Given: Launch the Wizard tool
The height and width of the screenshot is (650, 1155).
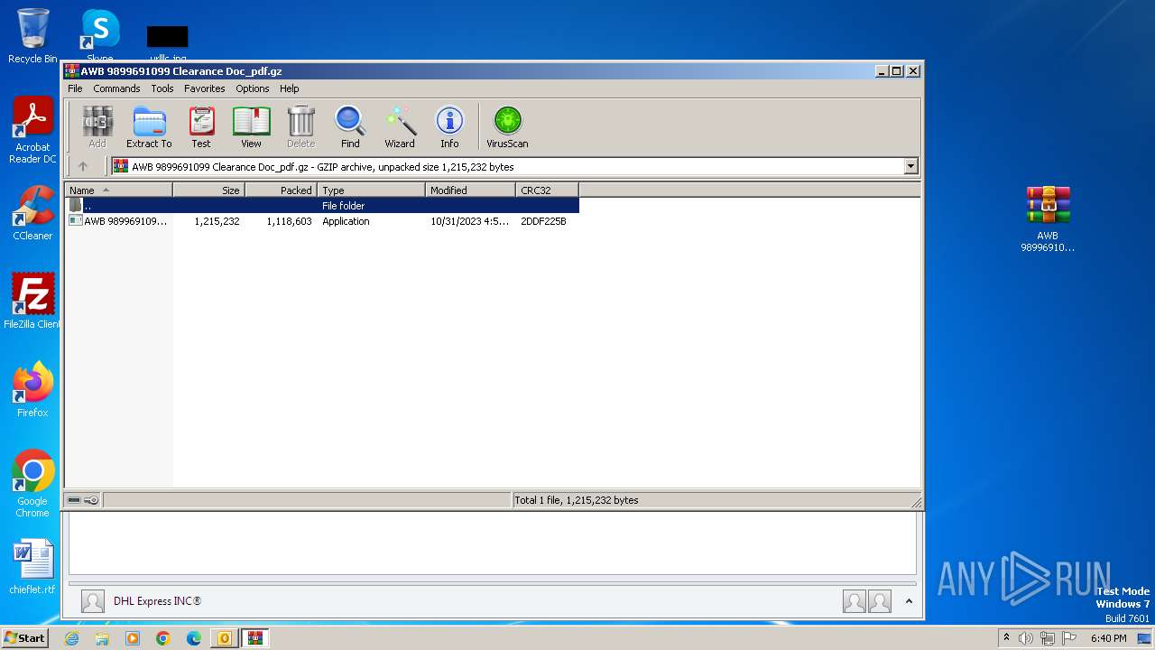Looking at the screenshot, I should (x=400, y=127).
